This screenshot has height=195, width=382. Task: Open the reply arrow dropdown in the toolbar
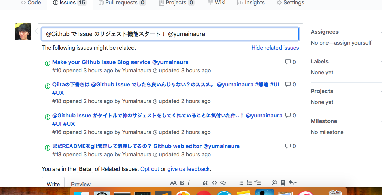pos(293,183)
